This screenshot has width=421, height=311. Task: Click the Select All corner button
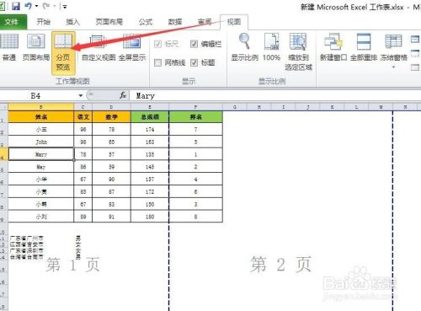pyautogui.click(x=3, y=107)
